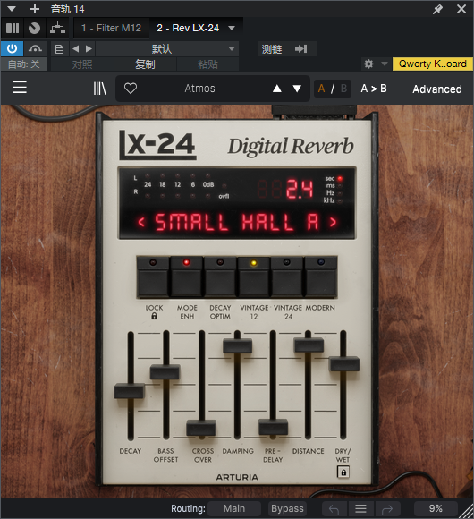
Task: Open the Routing Main selector
Action: pos(234,508)
